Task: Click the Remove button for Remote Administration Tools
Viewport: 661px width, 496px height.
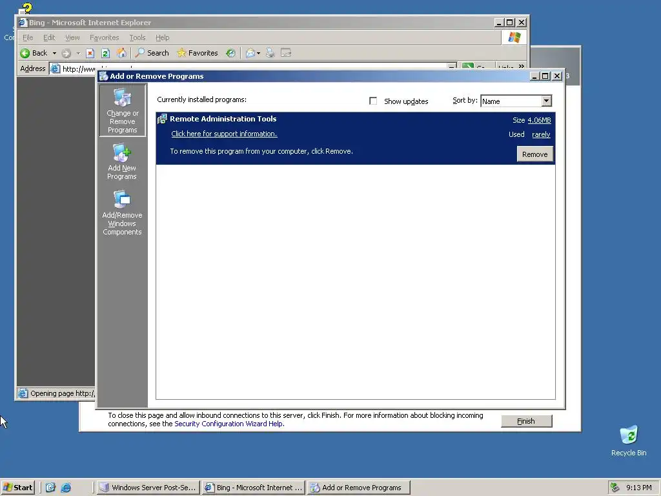Action: point(534,154)
